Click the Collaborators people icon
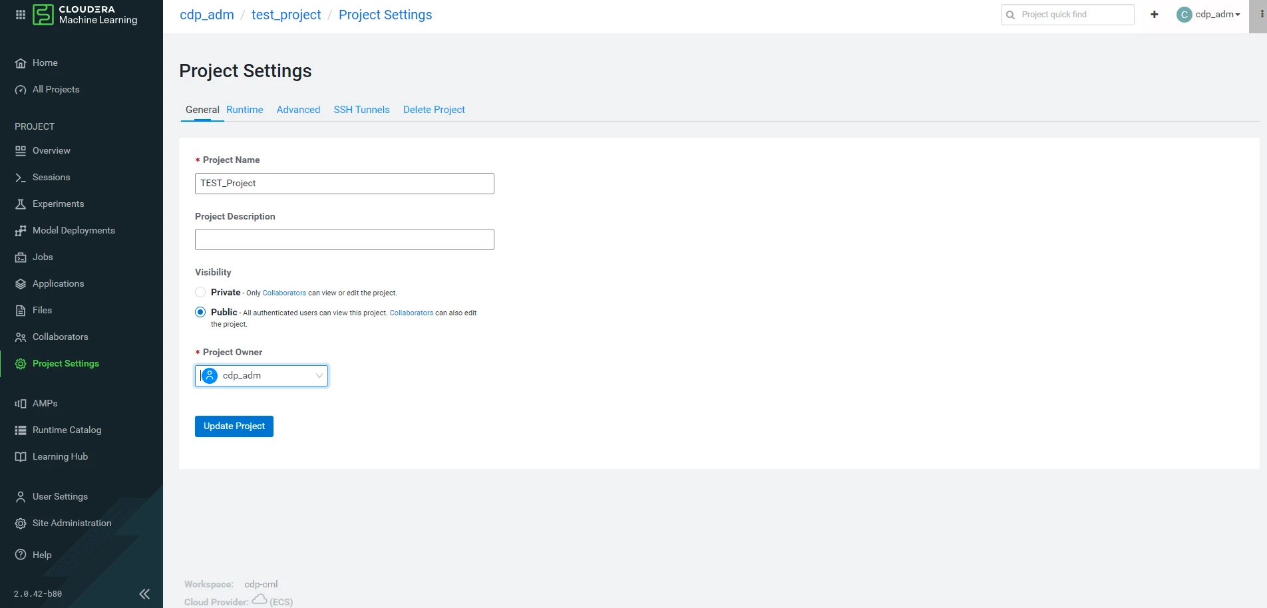The height and width of the screenshot is (608, 1267). [21, 337]
